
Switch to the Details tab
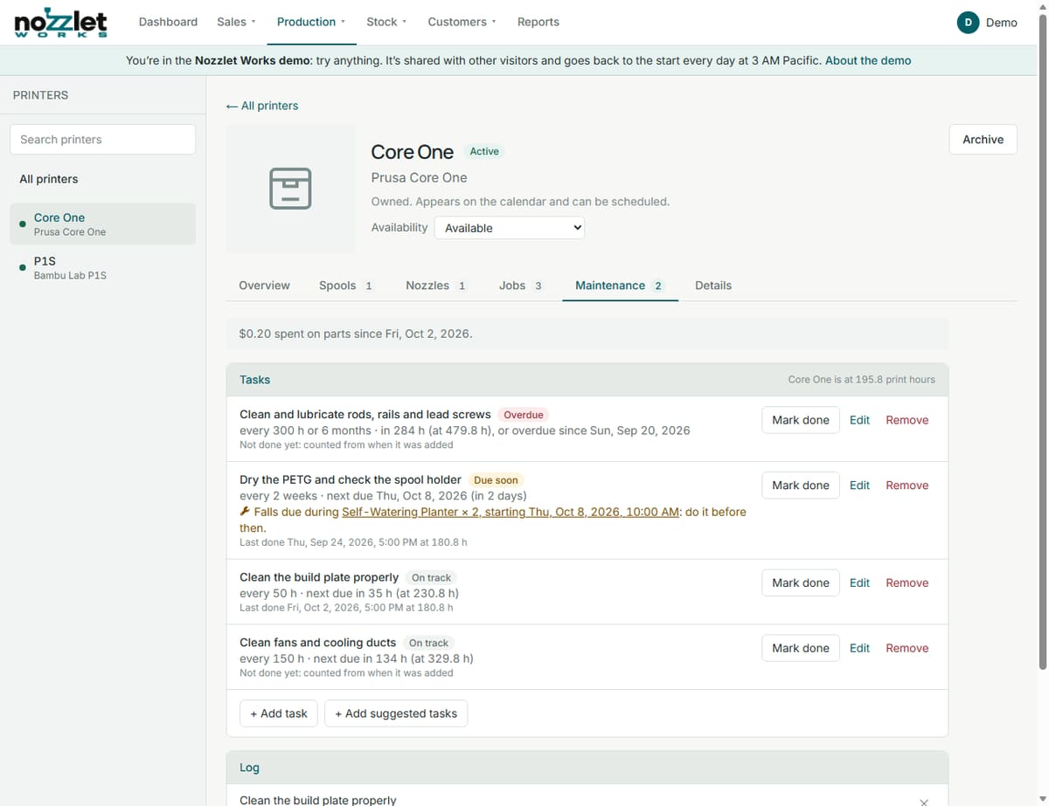pos(713,286)
